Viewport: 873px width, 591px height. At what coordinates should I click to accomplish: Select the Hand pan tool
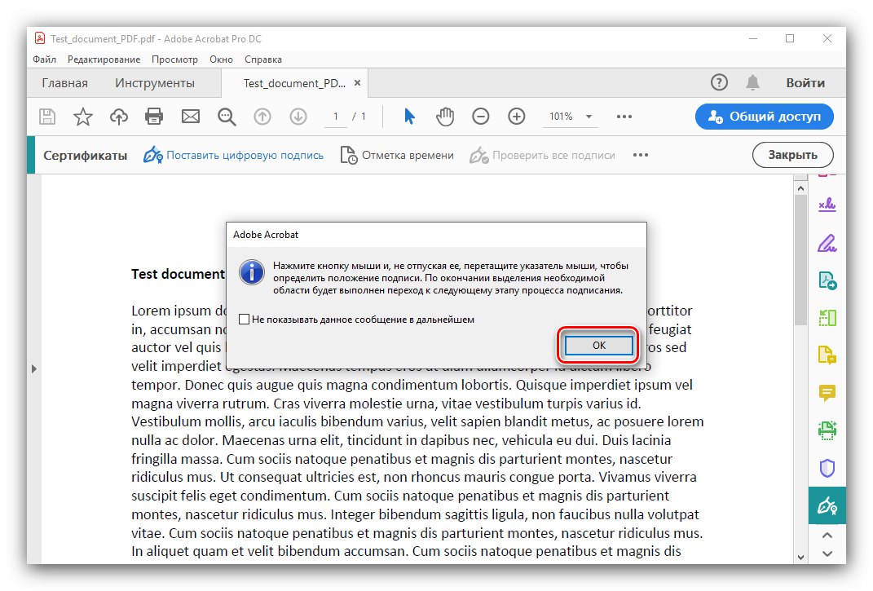click(445, 117)
